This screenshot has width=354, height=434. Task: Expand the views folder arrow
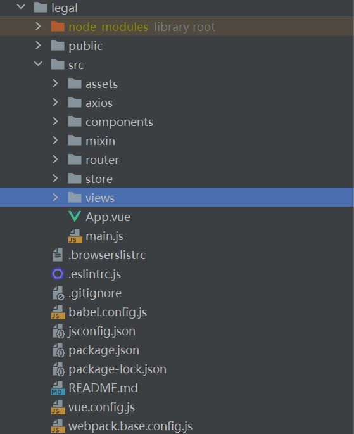55,197
